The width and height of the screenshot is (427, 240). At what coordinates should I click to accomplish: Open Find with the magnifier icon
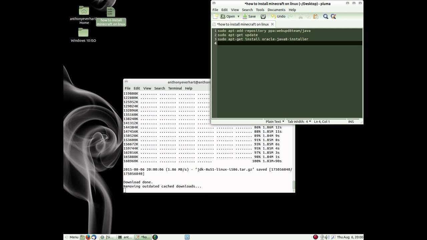click(x=326, y=16)
